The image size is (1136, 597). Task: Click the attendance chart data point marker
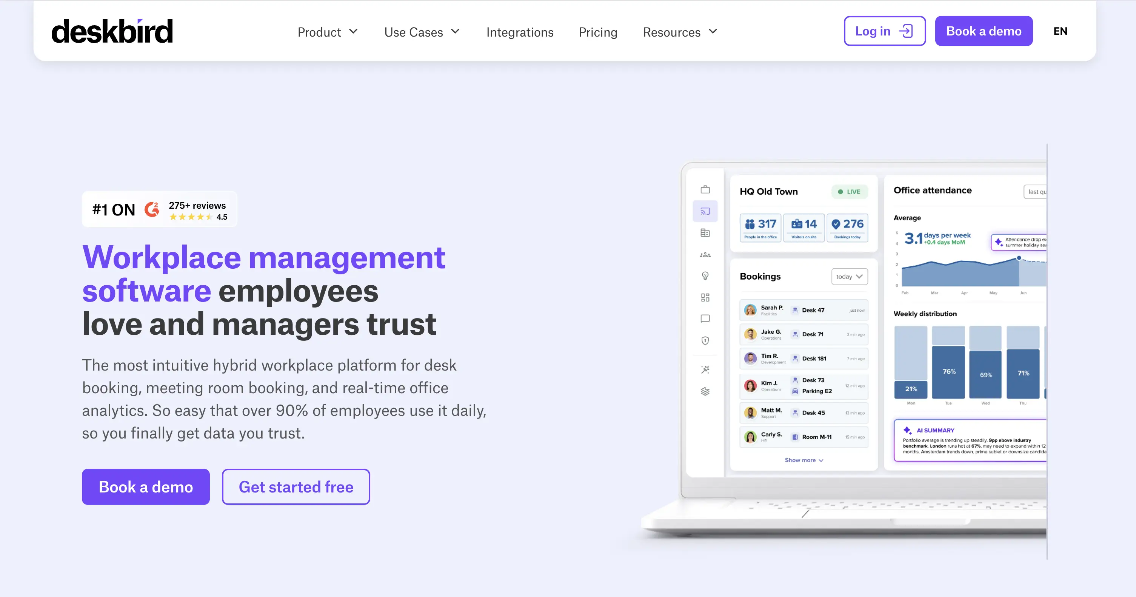(1019, 258)
